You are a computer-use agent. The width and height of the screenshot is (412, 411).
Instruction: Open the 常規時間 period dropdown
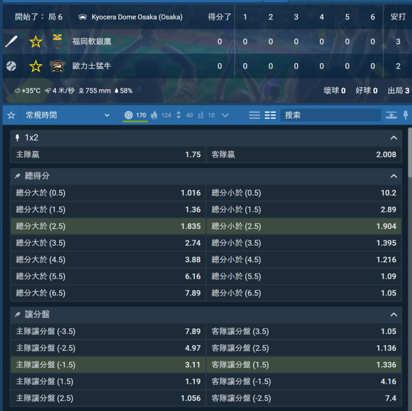point(68,115)
